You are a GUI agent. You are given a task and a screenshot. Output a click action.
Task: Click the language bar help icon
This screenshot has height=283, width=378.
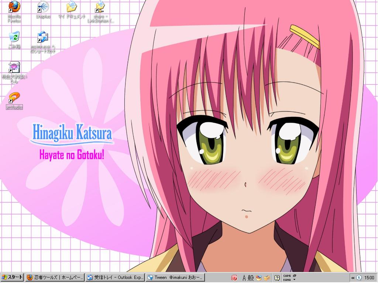(277, 278)
